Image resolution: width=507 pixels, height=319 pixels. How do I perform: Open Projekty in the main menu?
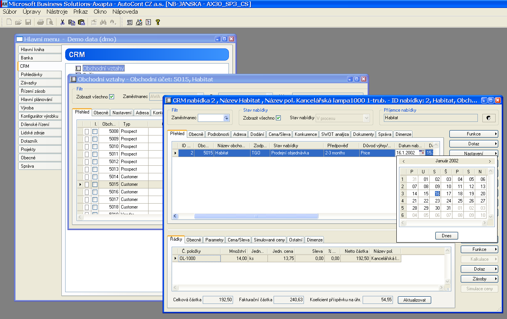(x=39, y=149)
